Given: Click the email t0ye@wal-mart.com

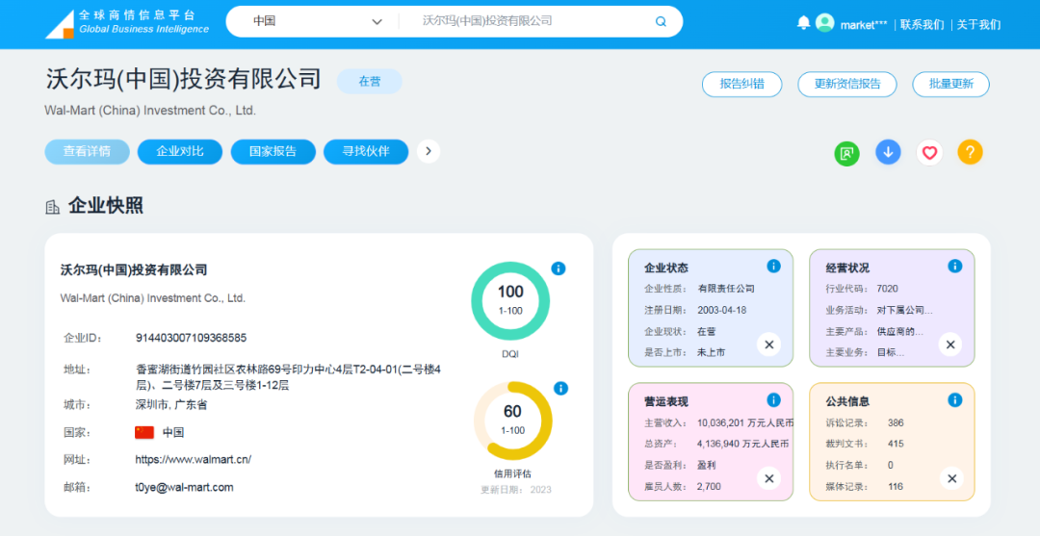Looking at the screenshot, I should [184, 487].
